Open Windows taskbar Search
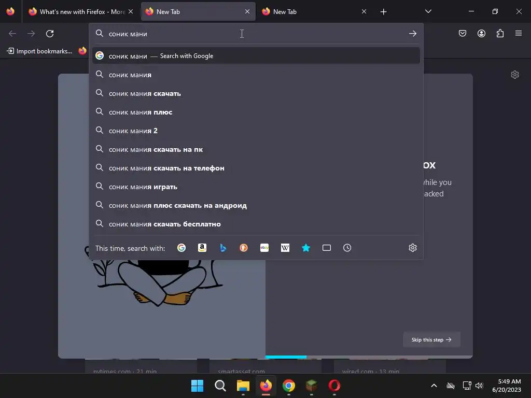This screenshot has width=531, height=398. click(x=220, y=386)
